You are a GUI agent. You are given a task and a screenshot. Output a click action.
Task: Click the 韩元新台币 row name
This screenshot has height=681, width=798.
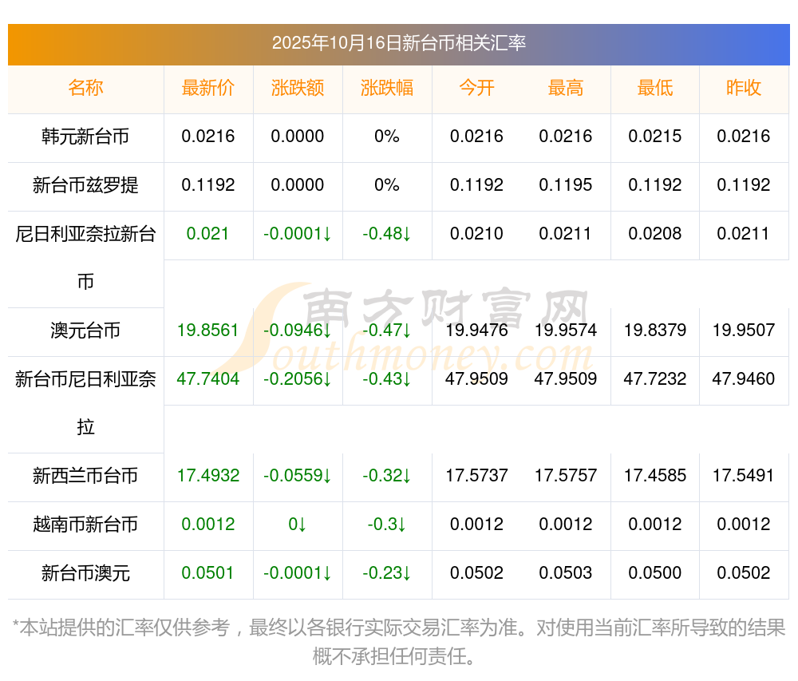[x=85, y=137]
